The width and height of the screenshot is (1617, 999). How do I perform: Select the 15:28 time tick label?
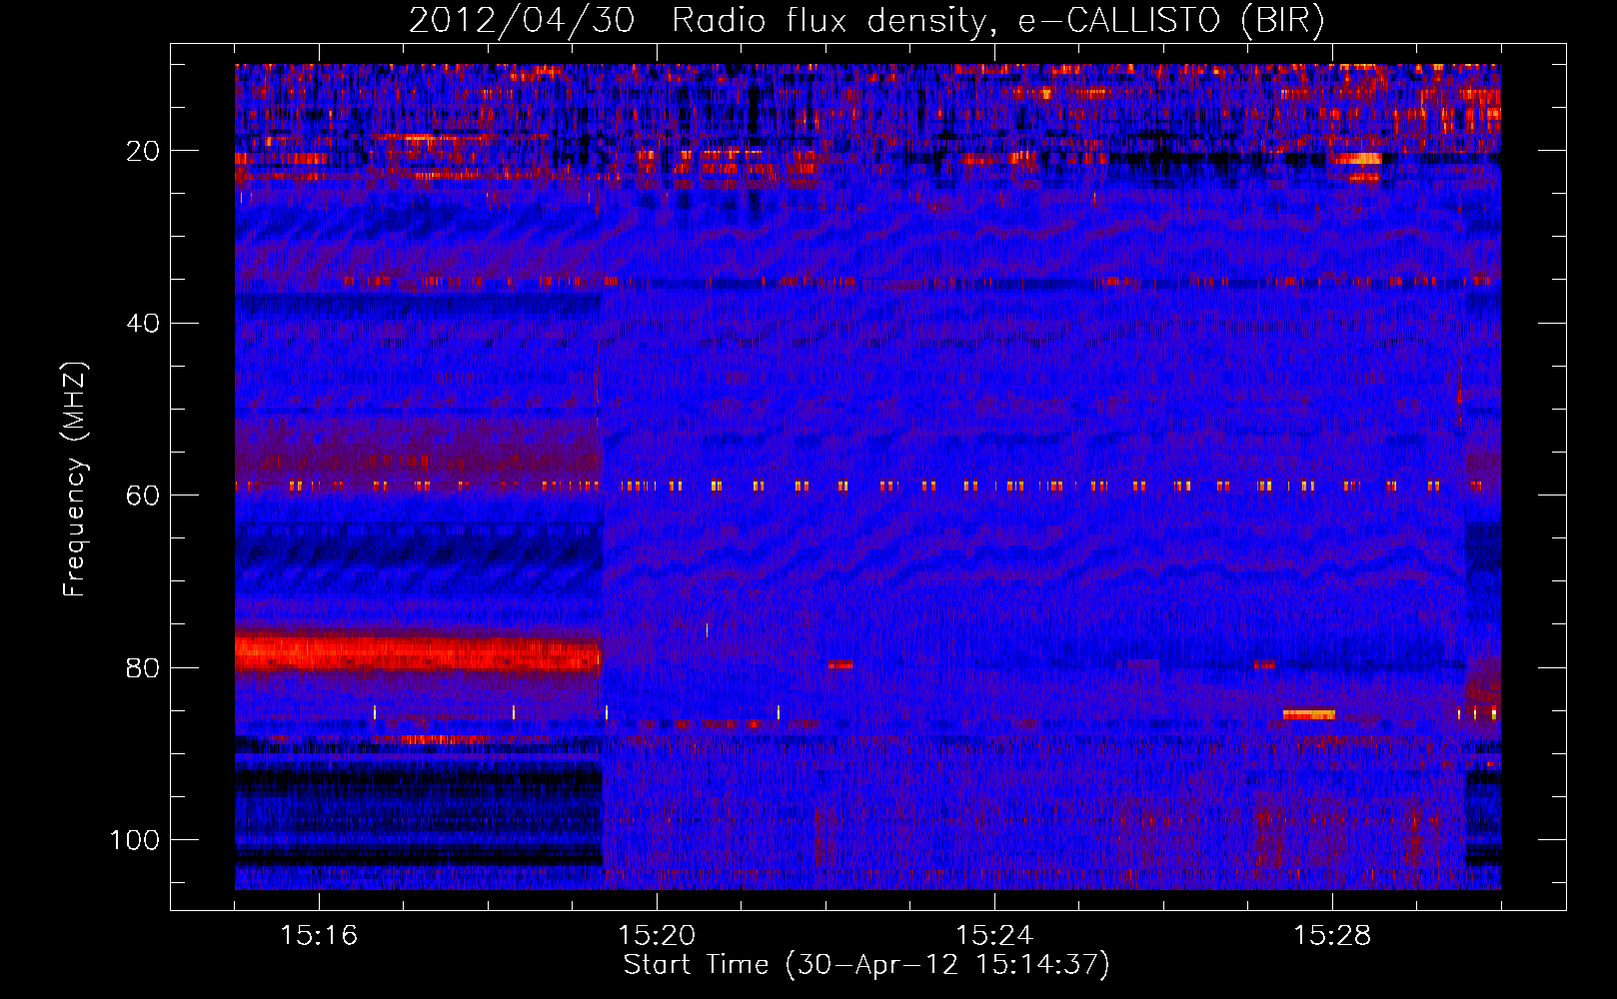[1332, 936]
